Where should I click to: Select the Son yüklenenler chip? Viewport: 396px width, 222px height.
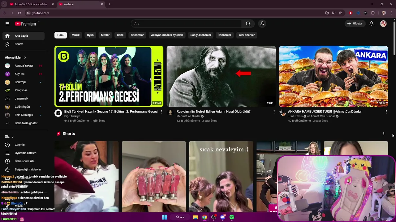(x=201, y=35)
